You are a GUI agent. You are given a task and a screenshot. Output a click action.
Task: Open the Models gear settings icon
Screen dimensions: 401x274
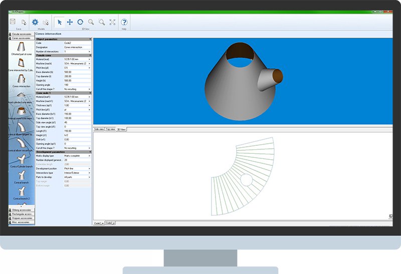click(x=35, y=22)
